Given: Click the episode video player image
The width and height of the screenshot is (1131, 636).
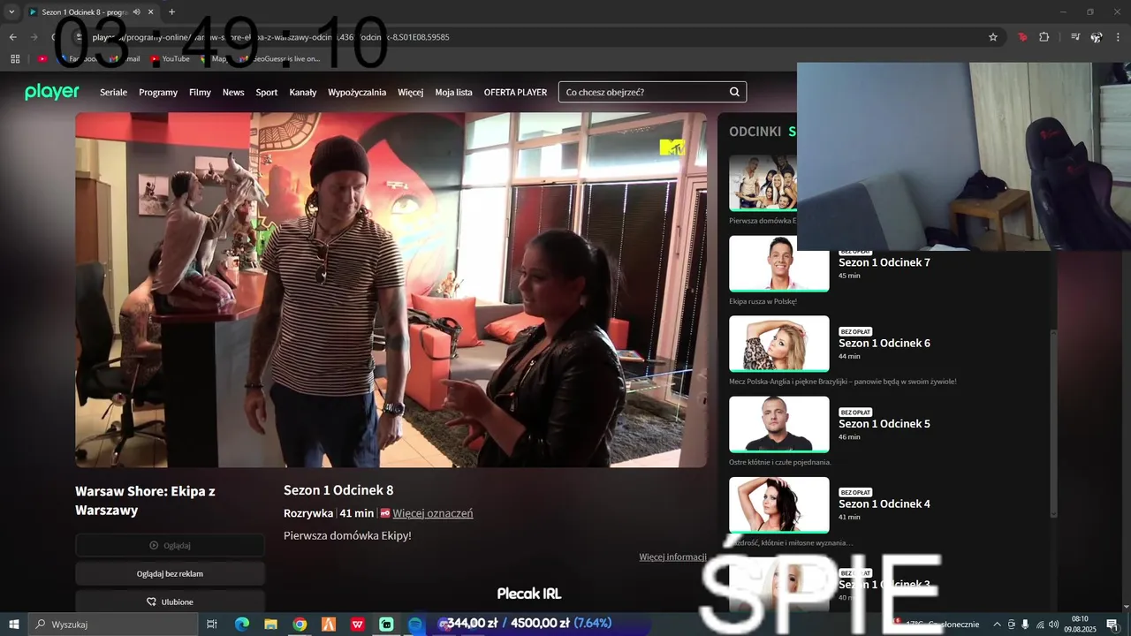Looking at the screenshot, I should click(x=391, y=290).
